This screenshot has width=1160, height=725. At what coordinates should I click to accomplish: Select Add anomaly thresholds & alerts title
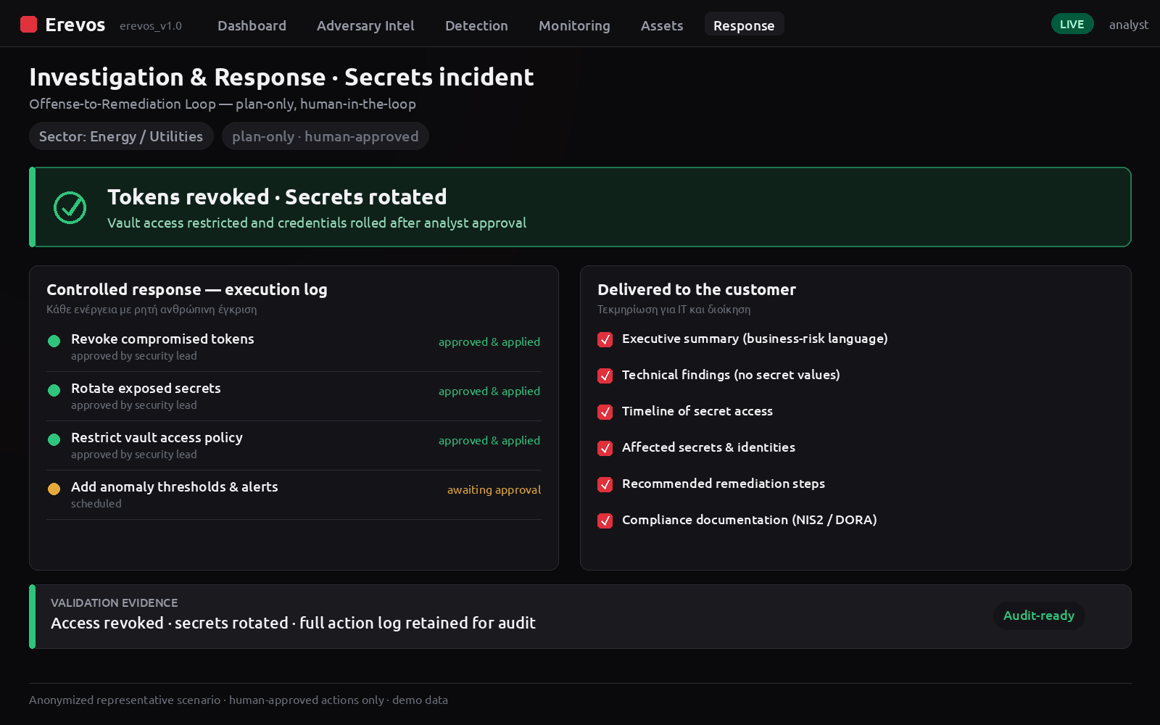pos(175,486)
